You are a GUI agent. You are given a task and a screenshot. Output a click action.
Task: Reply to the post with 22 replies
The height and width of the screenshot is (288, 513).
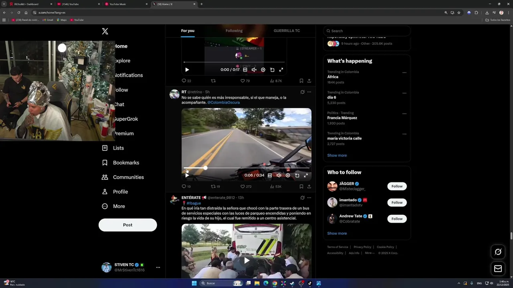click(x=186, y=81)
